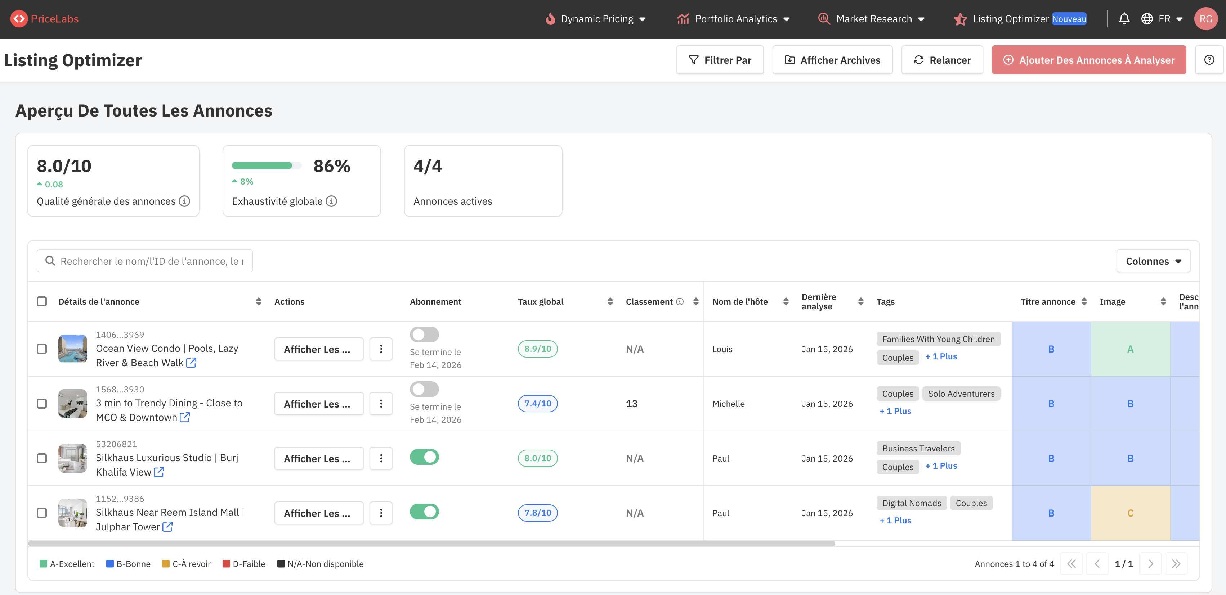Open external link icon for Silkhaus Luxurious Studio
This screenshot has width=1226, height=595.
click(x=159, y=472)
